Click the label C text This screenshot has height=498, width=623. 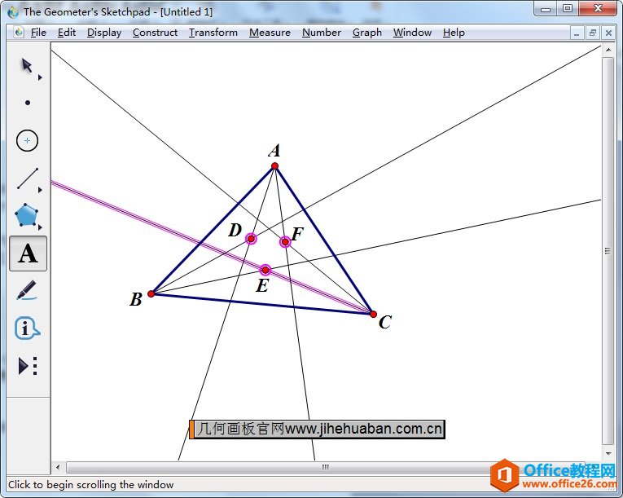click(385, 322)
